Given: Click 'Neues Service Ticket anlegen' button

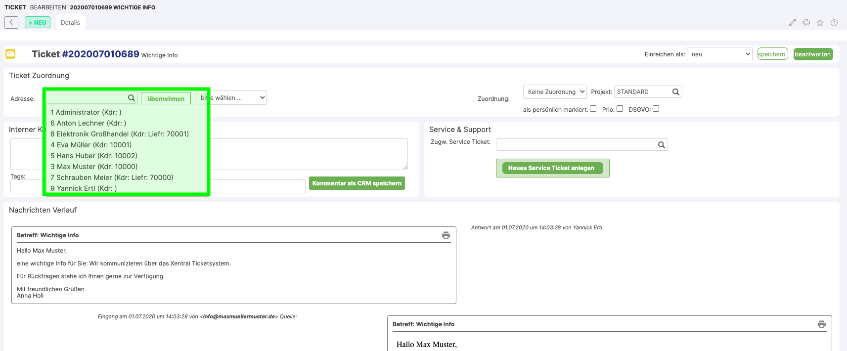Looking at the screenshot, I should tap(552, 168).
